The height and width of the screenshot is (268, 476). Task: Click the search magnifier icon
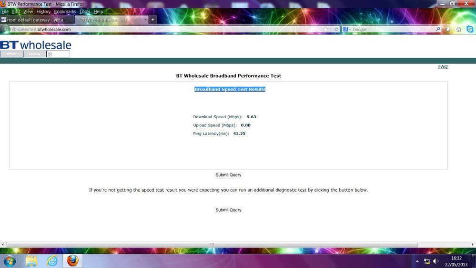click(438, 29)
